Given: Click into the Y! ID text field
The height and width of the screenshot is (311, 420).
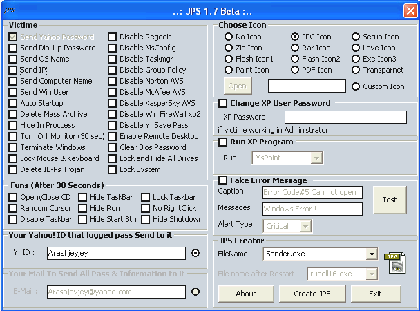Looking at the screenshot, I should 116,254.
